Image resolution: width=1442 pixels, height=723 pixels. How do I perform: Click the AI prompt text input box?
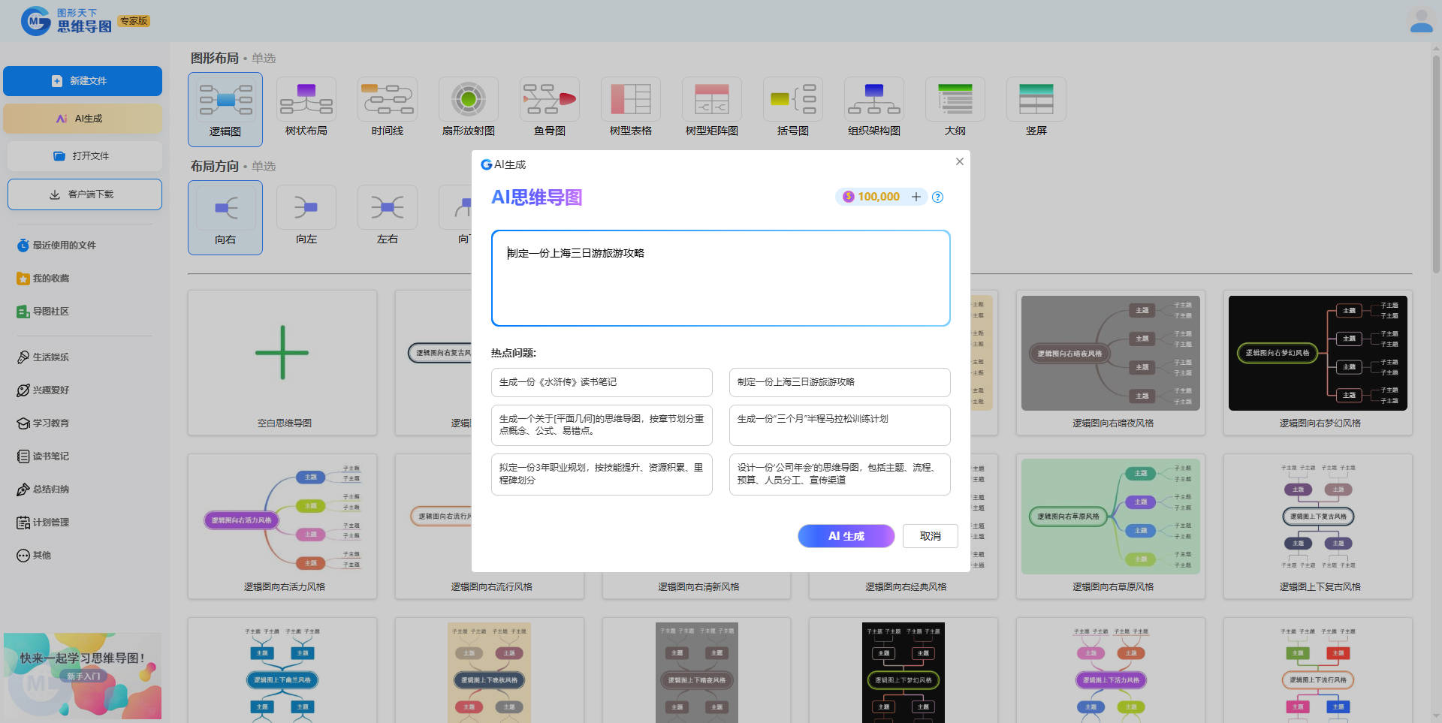tap(720, 279)
